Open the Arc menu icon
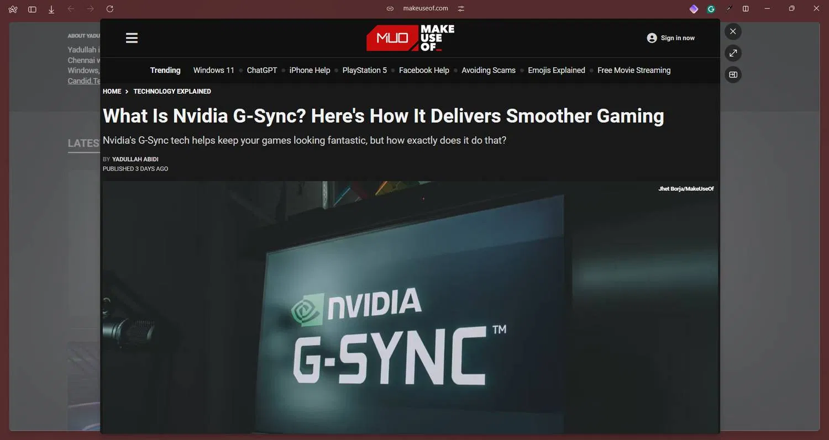 [x=13, y=9]
